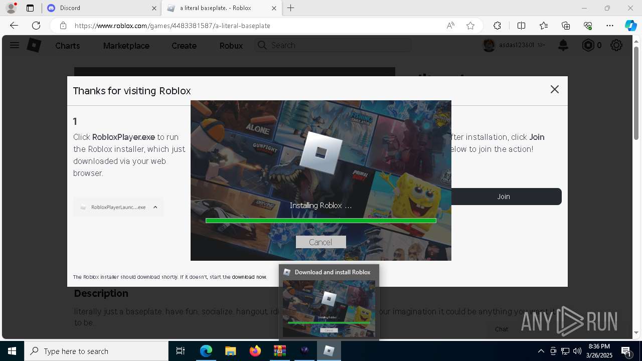Open the Windows notification center

pyautogui.click(x=626, y=351)
